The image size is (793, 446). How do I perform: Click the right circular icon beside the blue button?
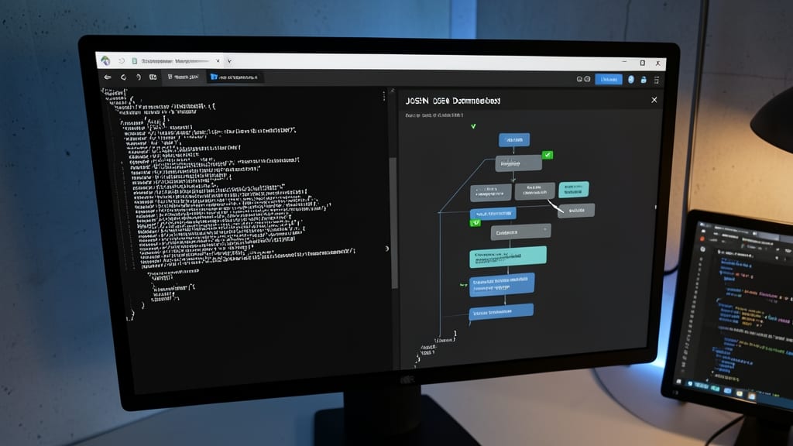click(587, 79)
